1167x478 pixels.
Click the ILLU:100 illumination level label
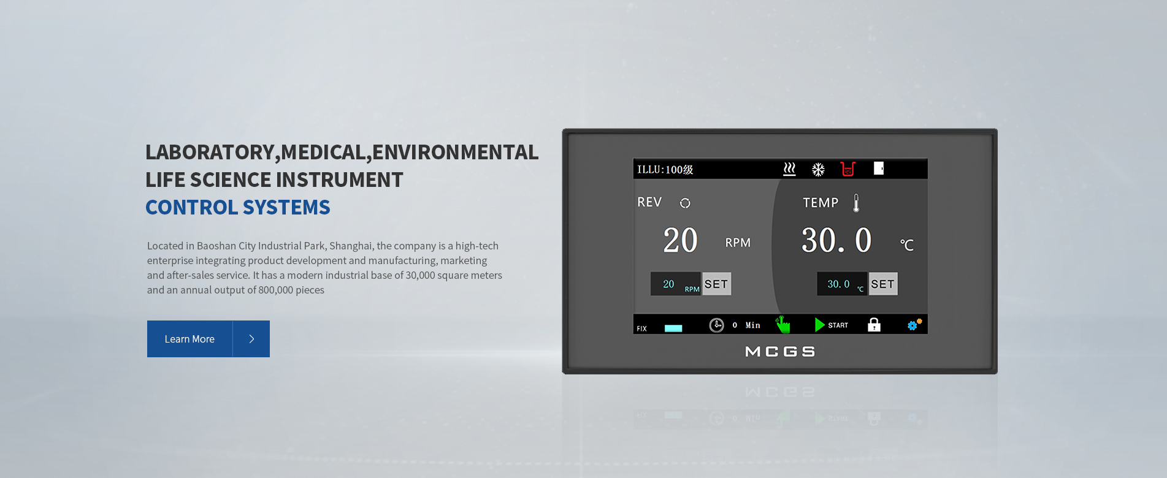665,170
